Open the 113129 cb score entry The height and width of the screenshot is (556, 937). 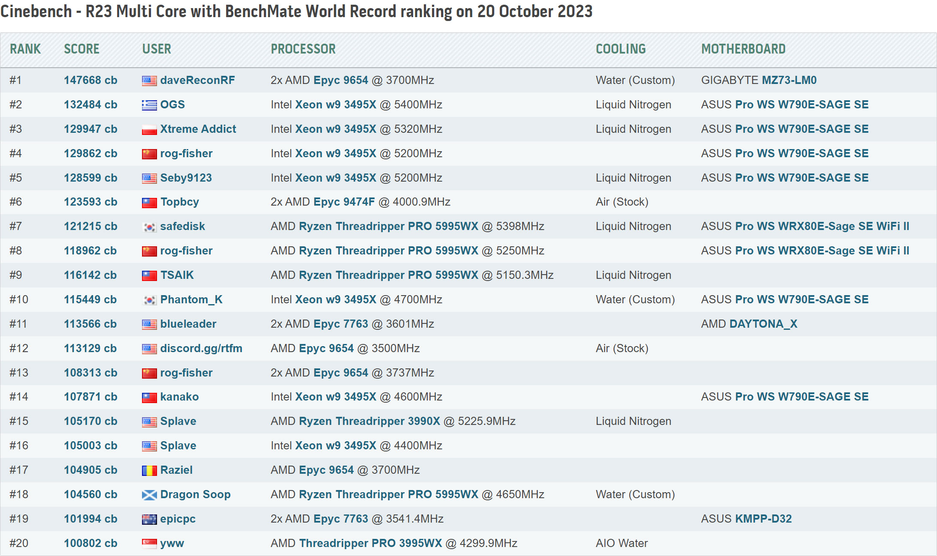(x=91, y=348)
